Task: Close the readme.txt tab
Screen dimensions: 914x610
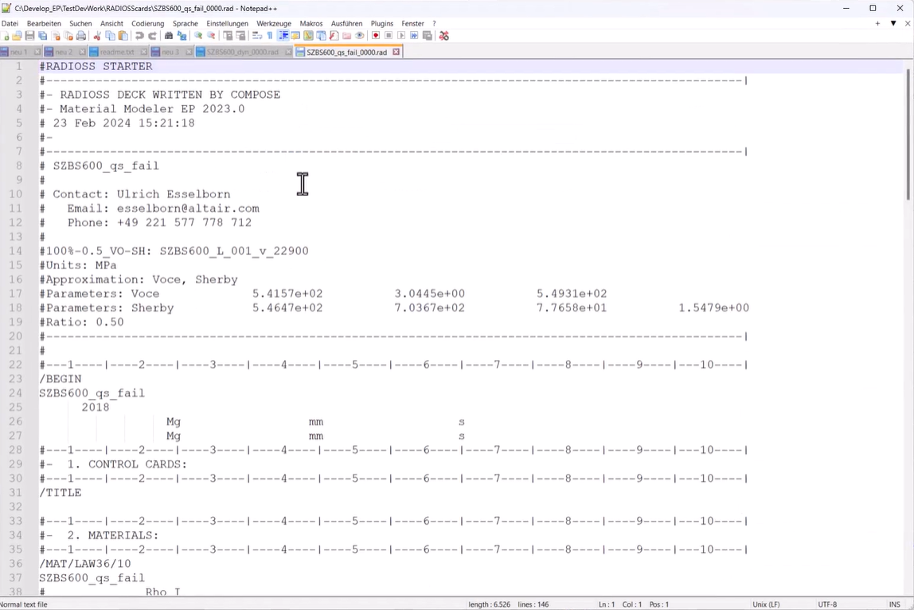Action: pos(144,52)
